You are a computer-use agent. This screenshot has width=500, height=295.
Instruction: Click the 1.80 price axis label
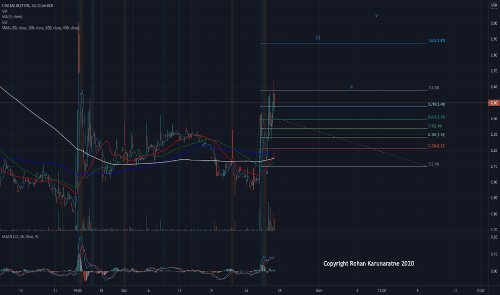(x=494, y=214)
